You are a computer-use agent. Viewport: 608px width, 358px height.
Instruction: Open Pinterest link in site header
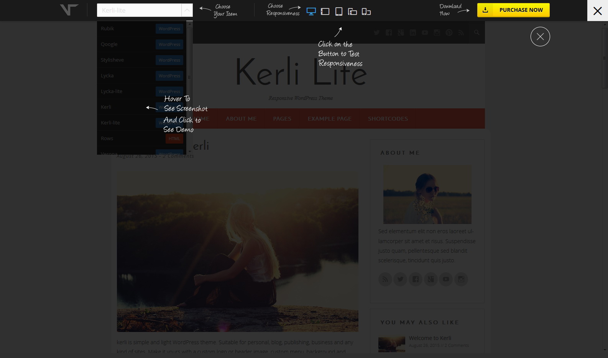(x=449, y=33)
